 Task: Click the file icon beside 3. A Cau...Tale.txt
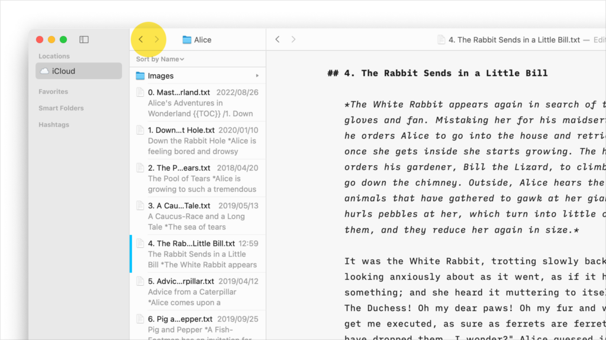[x=140, y=205]
